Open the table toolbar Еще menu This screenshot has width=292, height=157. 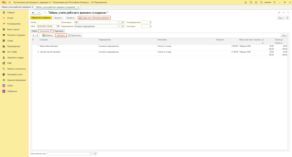(284, 35)
